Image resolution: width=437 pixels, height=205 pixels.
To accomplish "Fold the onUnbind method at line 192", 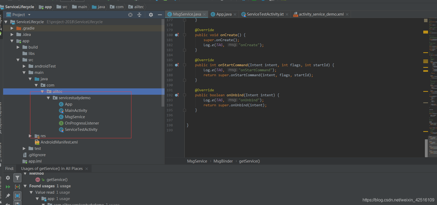I will tap(184, 95).
